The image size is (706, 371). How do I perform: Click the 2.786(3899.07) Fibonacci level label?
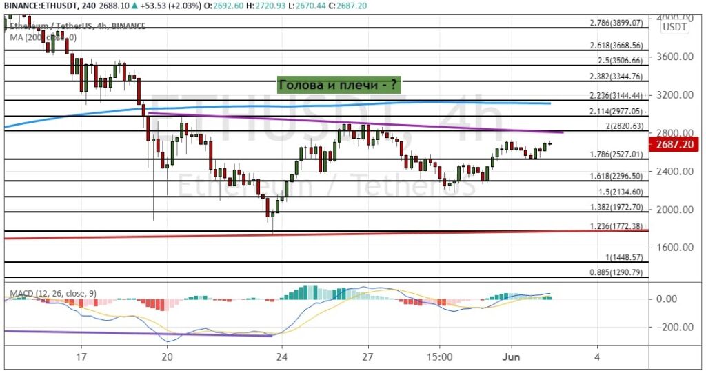tap(616, 23)
